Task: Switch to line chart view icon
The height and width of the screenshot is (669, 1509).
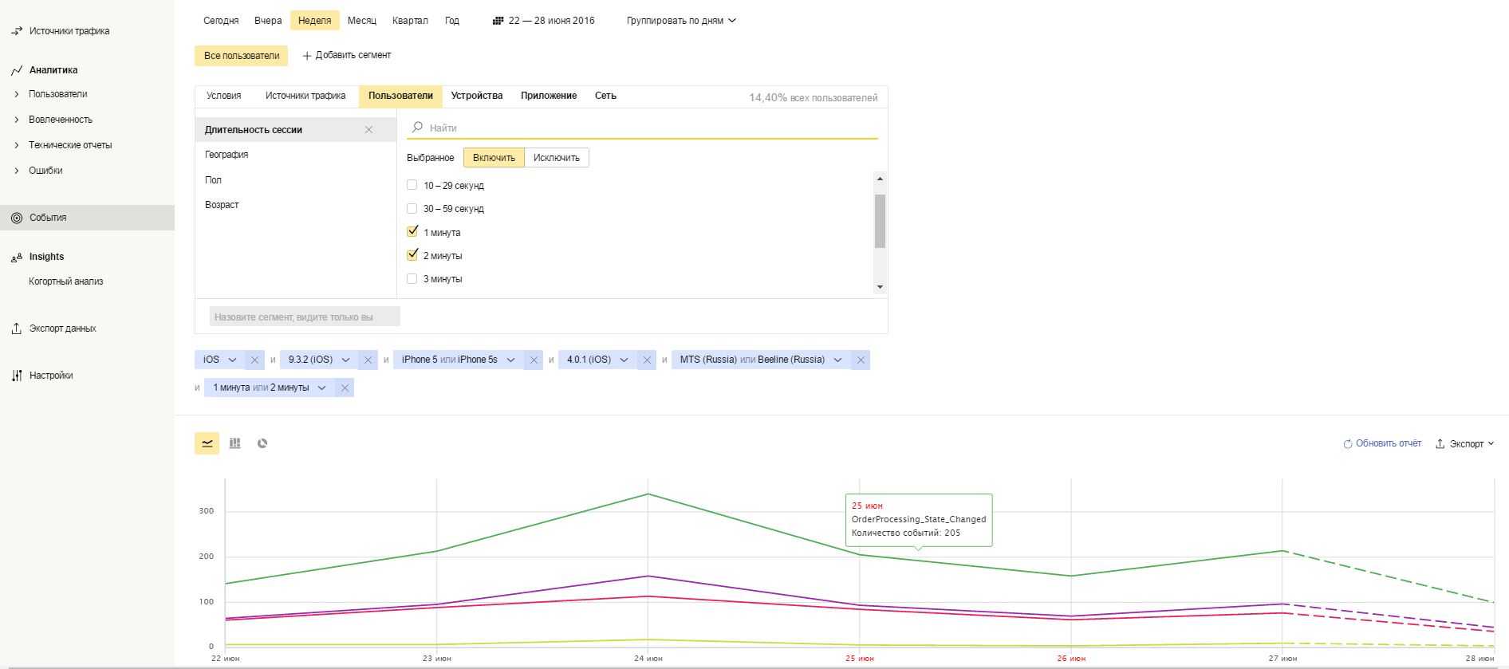Action: (x=207, y=443)
